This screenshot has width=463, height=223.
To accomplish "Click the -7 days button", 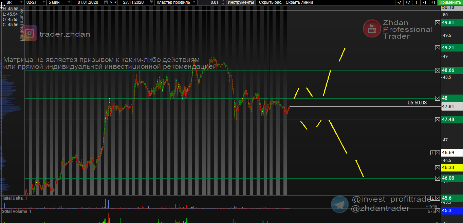I will pos(399,2).
